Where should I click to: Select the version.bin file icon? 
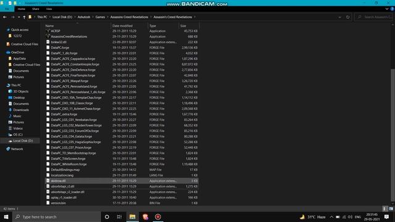[48, 203]
